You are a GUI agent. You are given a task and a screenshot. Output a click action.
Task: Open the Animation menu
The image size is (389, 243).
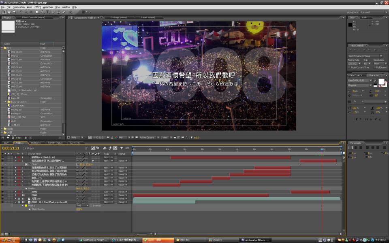pos(48,7)
